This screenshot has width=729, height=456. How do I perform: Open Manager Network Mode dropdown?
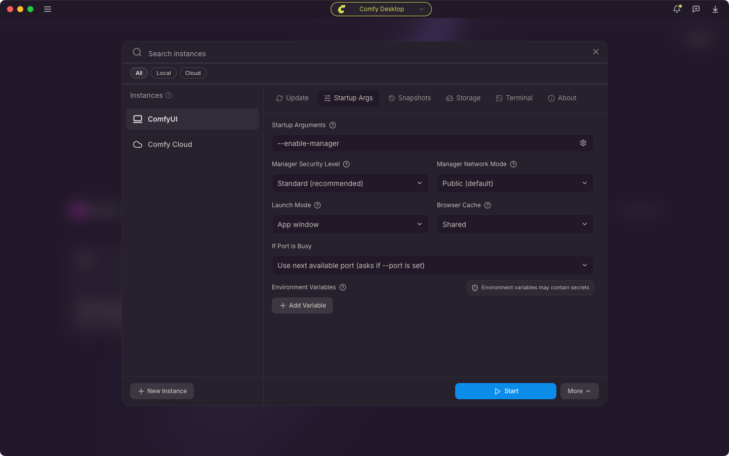tap(515, 183)
